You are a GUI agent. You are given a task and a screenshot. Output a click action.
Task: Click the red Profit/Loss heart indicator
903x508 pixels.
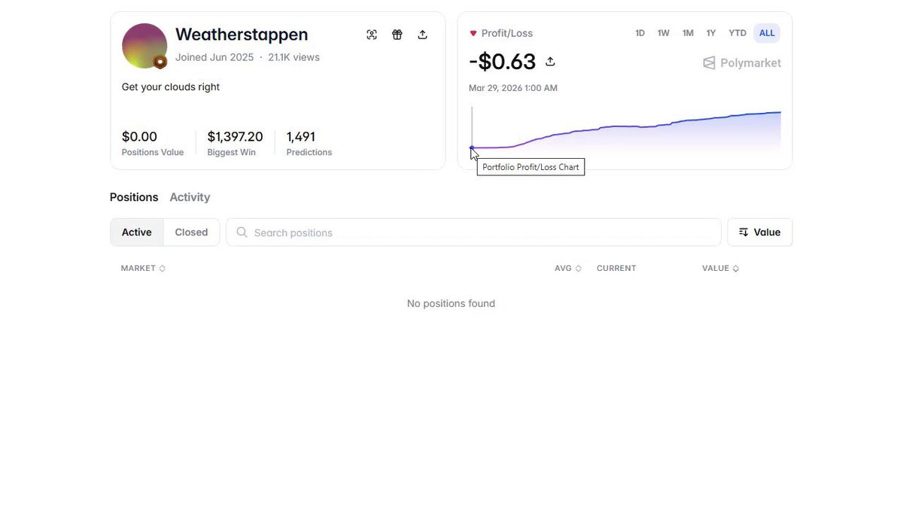point(473,33)
